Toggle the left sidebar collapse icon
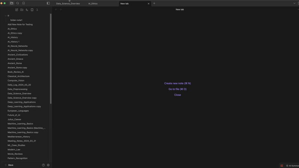This screenshot has height=168, width=299. (x=48, y=3)
